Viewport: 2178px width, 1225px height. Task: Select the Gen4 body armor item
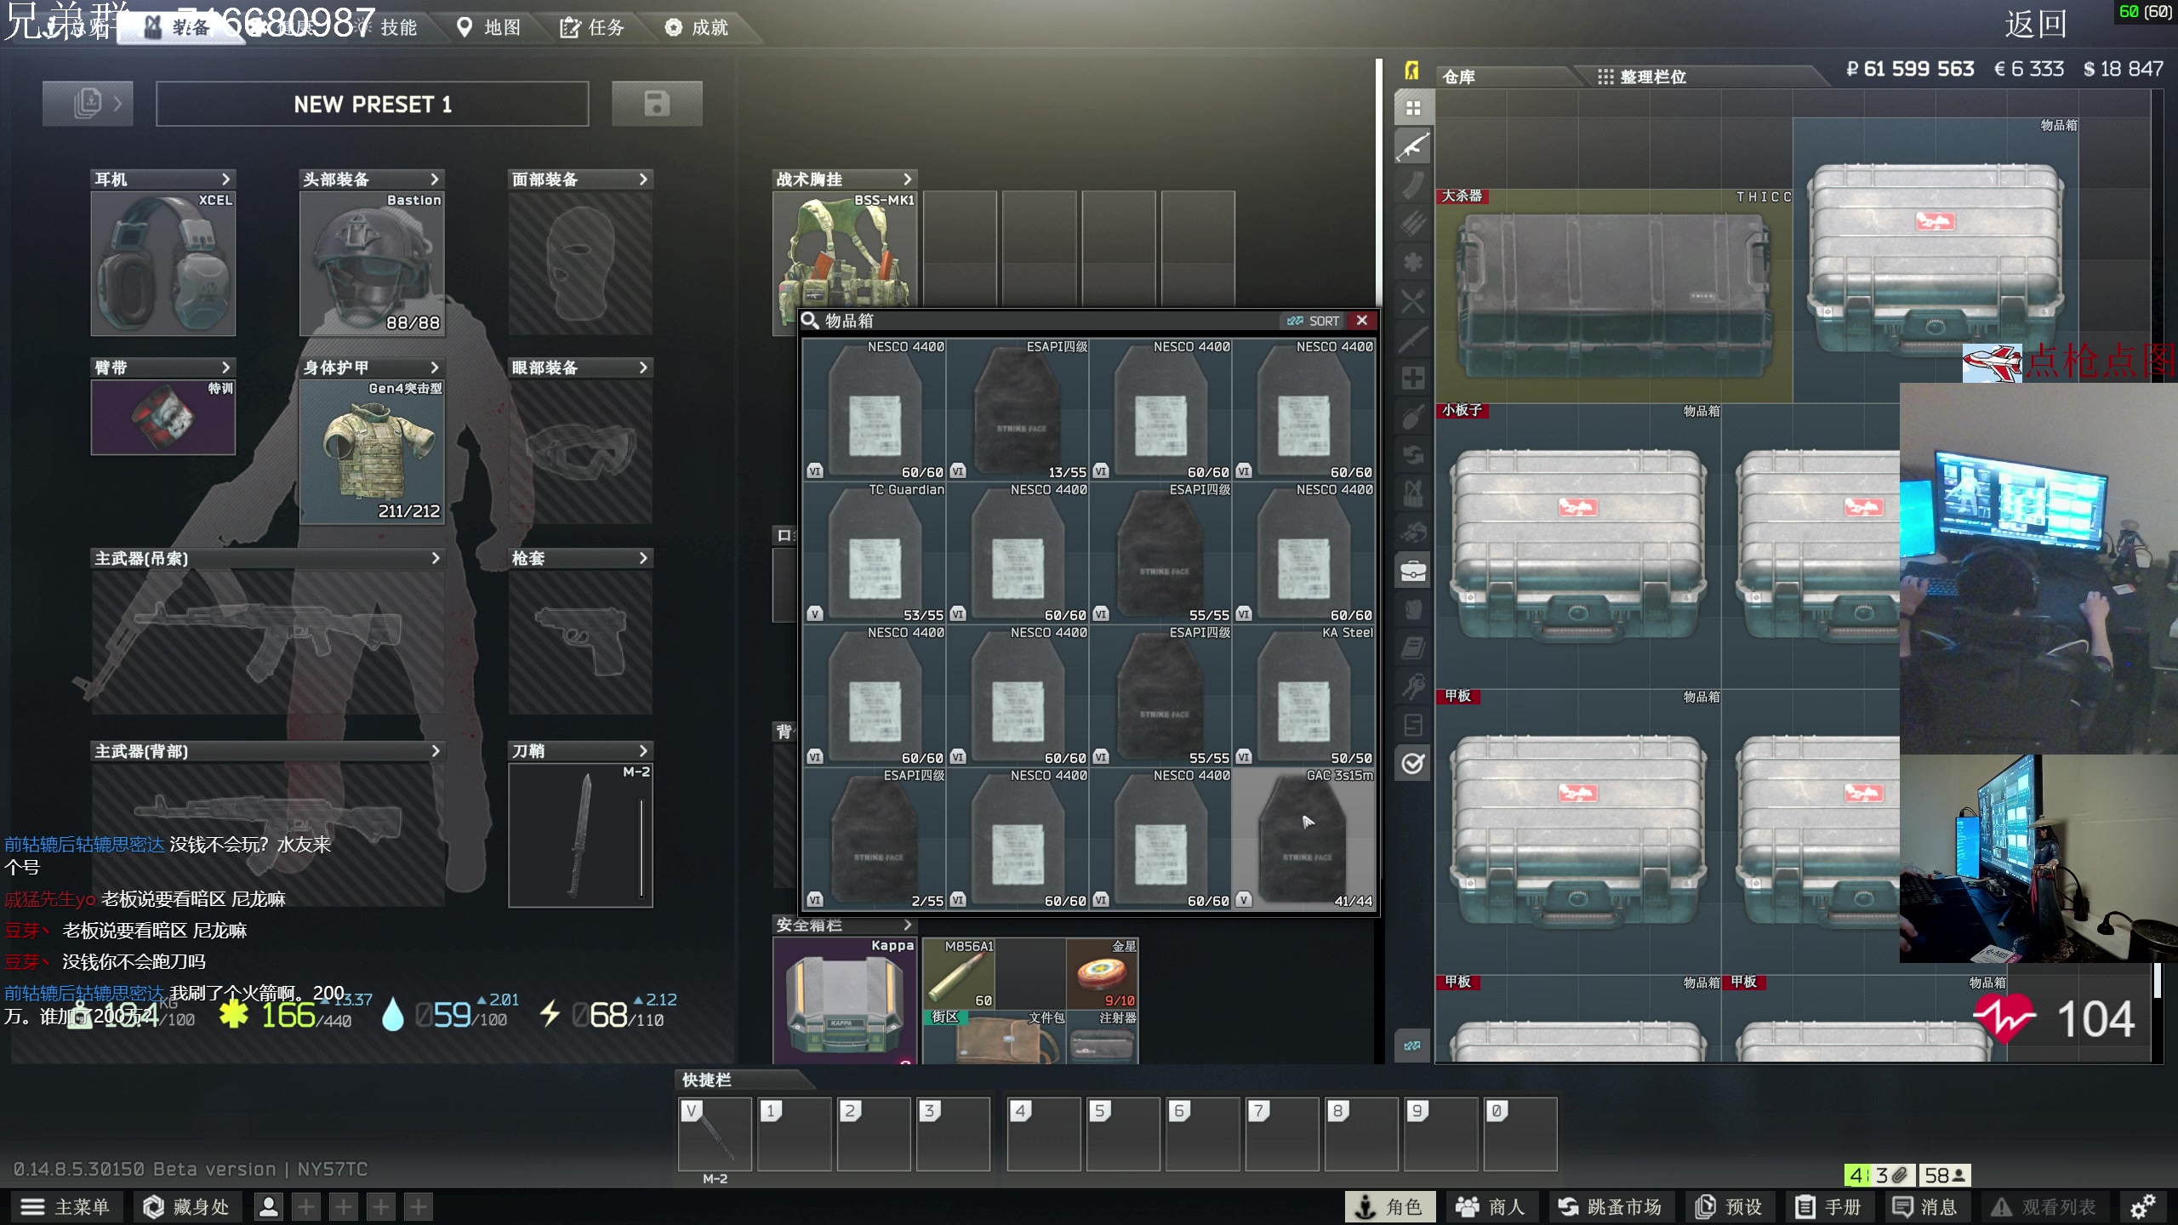click(372, 452)
